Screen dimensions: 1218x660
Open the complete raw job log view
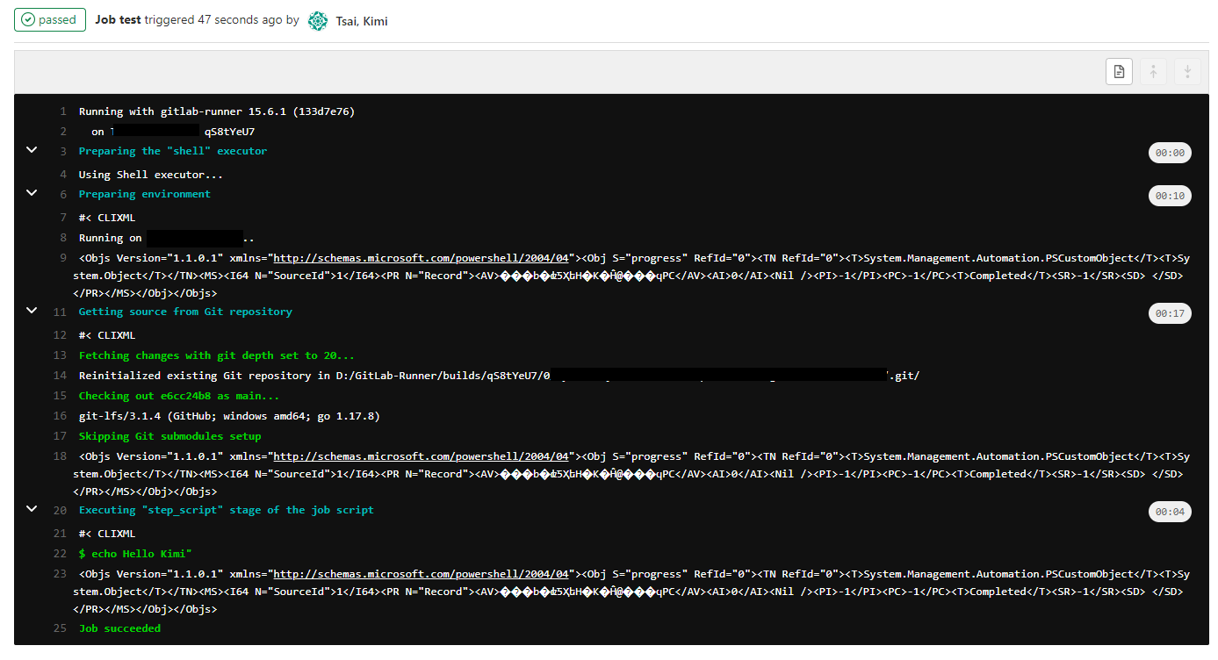point(1119,71)
